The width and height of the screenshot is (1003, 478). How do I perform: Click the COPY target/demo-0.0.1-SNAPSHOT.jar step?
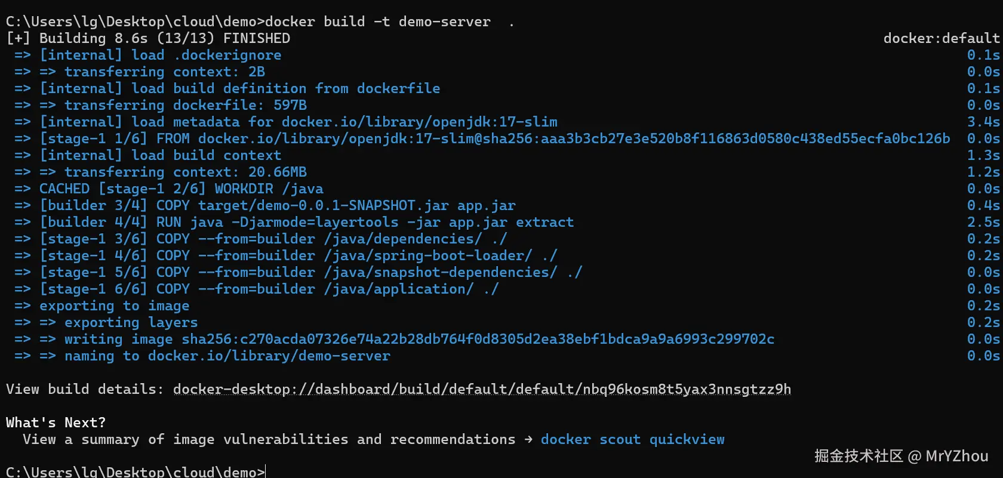[277, 206]
